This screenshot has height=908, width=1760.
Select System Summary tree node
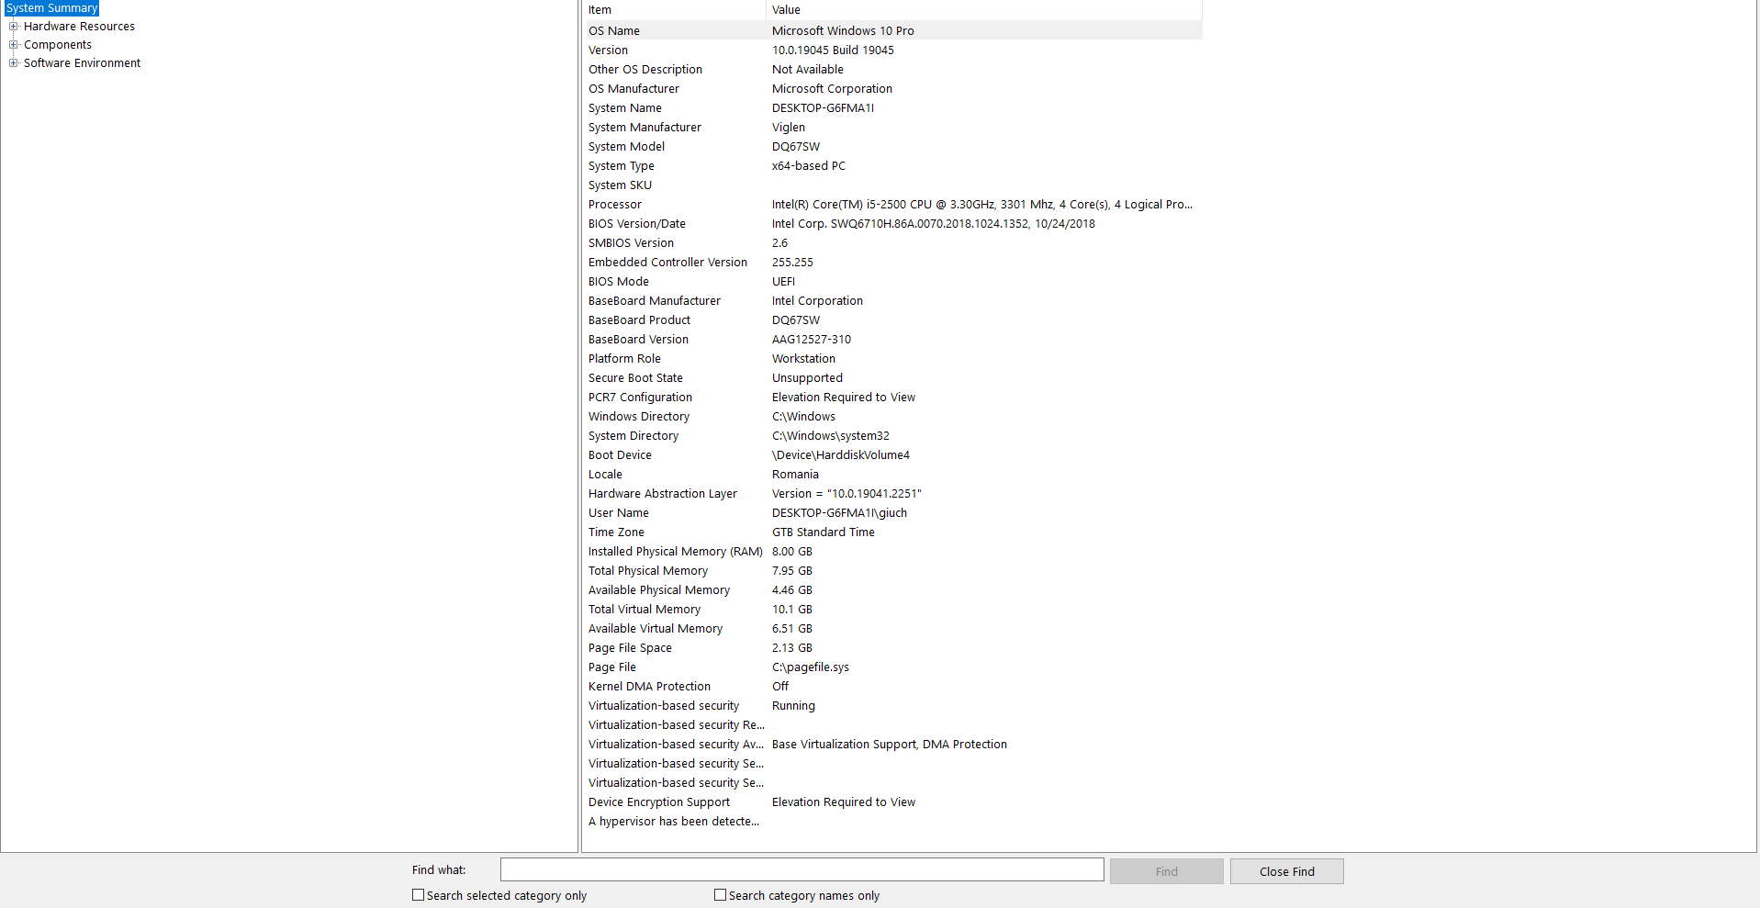click(x=51, y=8)
